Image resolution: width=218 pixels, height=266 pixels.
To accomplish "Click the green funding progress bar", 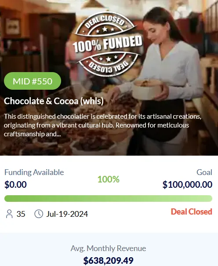I will click(108, 198).
